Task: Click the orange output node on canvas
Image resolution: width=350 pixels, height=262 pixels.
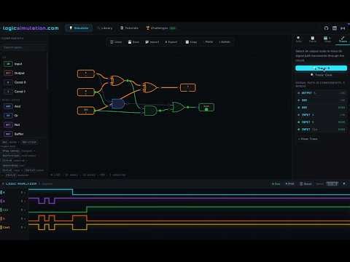Action: (x=187, y=87)
